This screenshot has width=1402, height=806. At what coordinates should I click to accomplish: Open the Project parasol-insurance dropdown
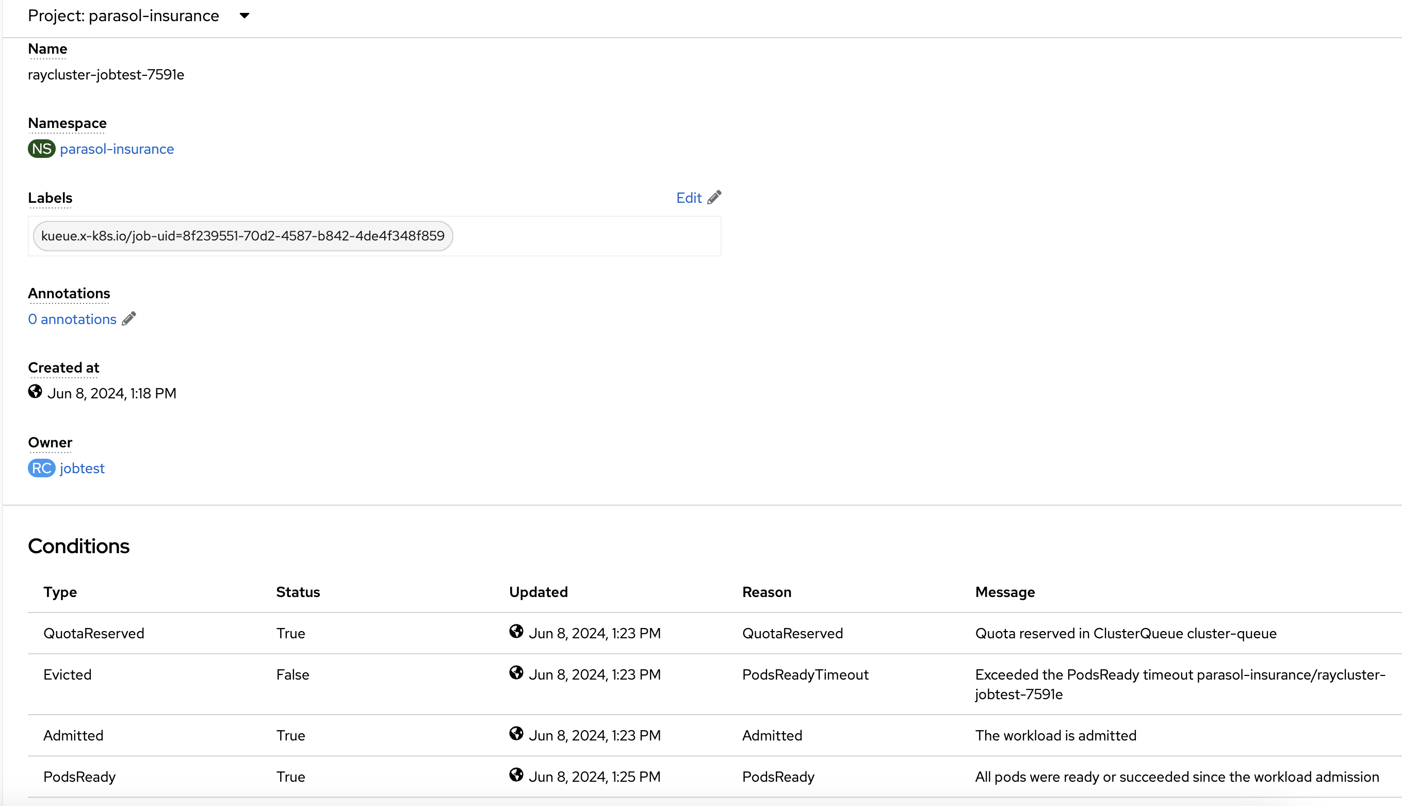[x=139, y=15]
